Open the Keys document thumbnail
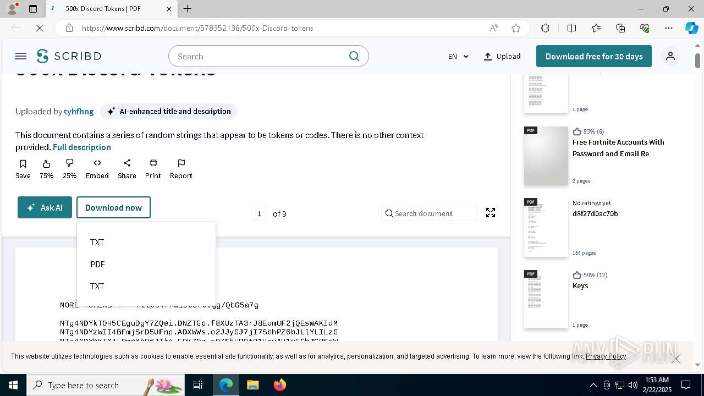 [x=546, y=299]
